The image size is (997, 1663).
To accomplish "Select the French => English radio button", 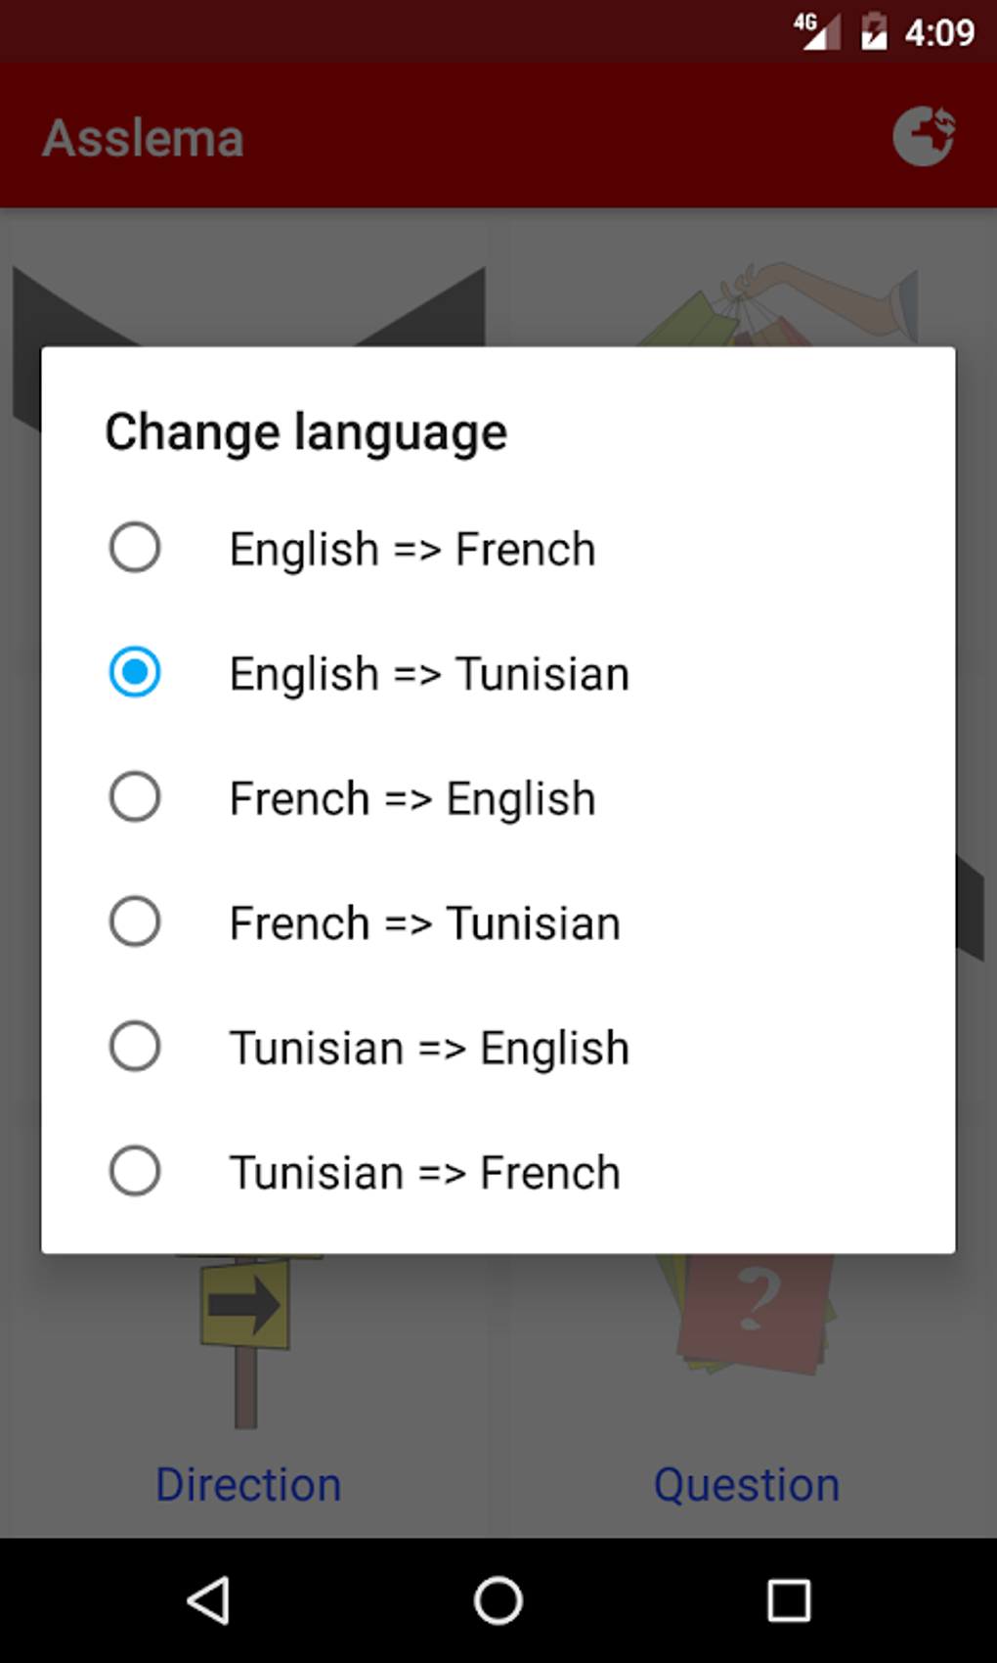I will pyautogui.click(x=135, y=797).
